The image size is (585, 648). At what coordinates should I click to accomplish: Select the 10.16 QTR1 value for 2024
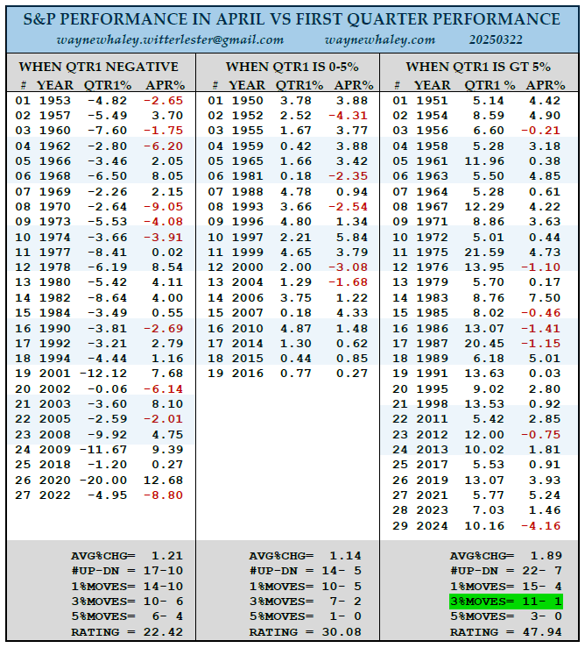(484, 525)
